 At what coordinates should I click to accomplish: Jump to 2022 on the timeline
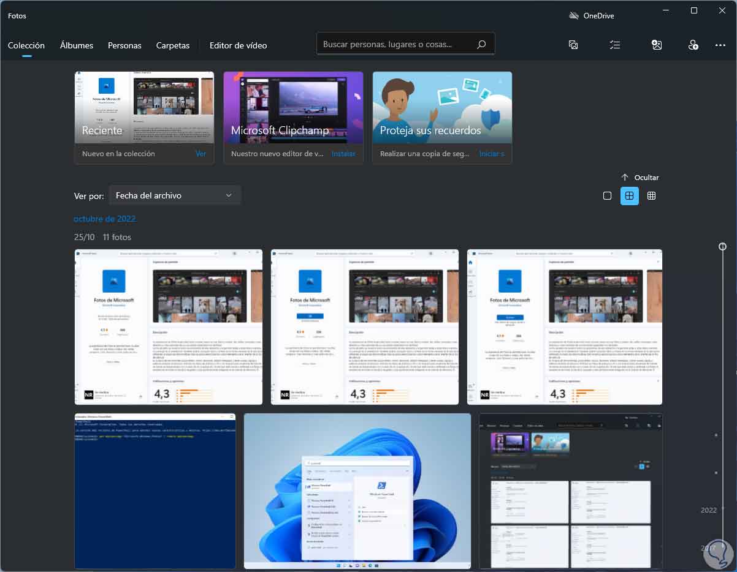[709, 510]
